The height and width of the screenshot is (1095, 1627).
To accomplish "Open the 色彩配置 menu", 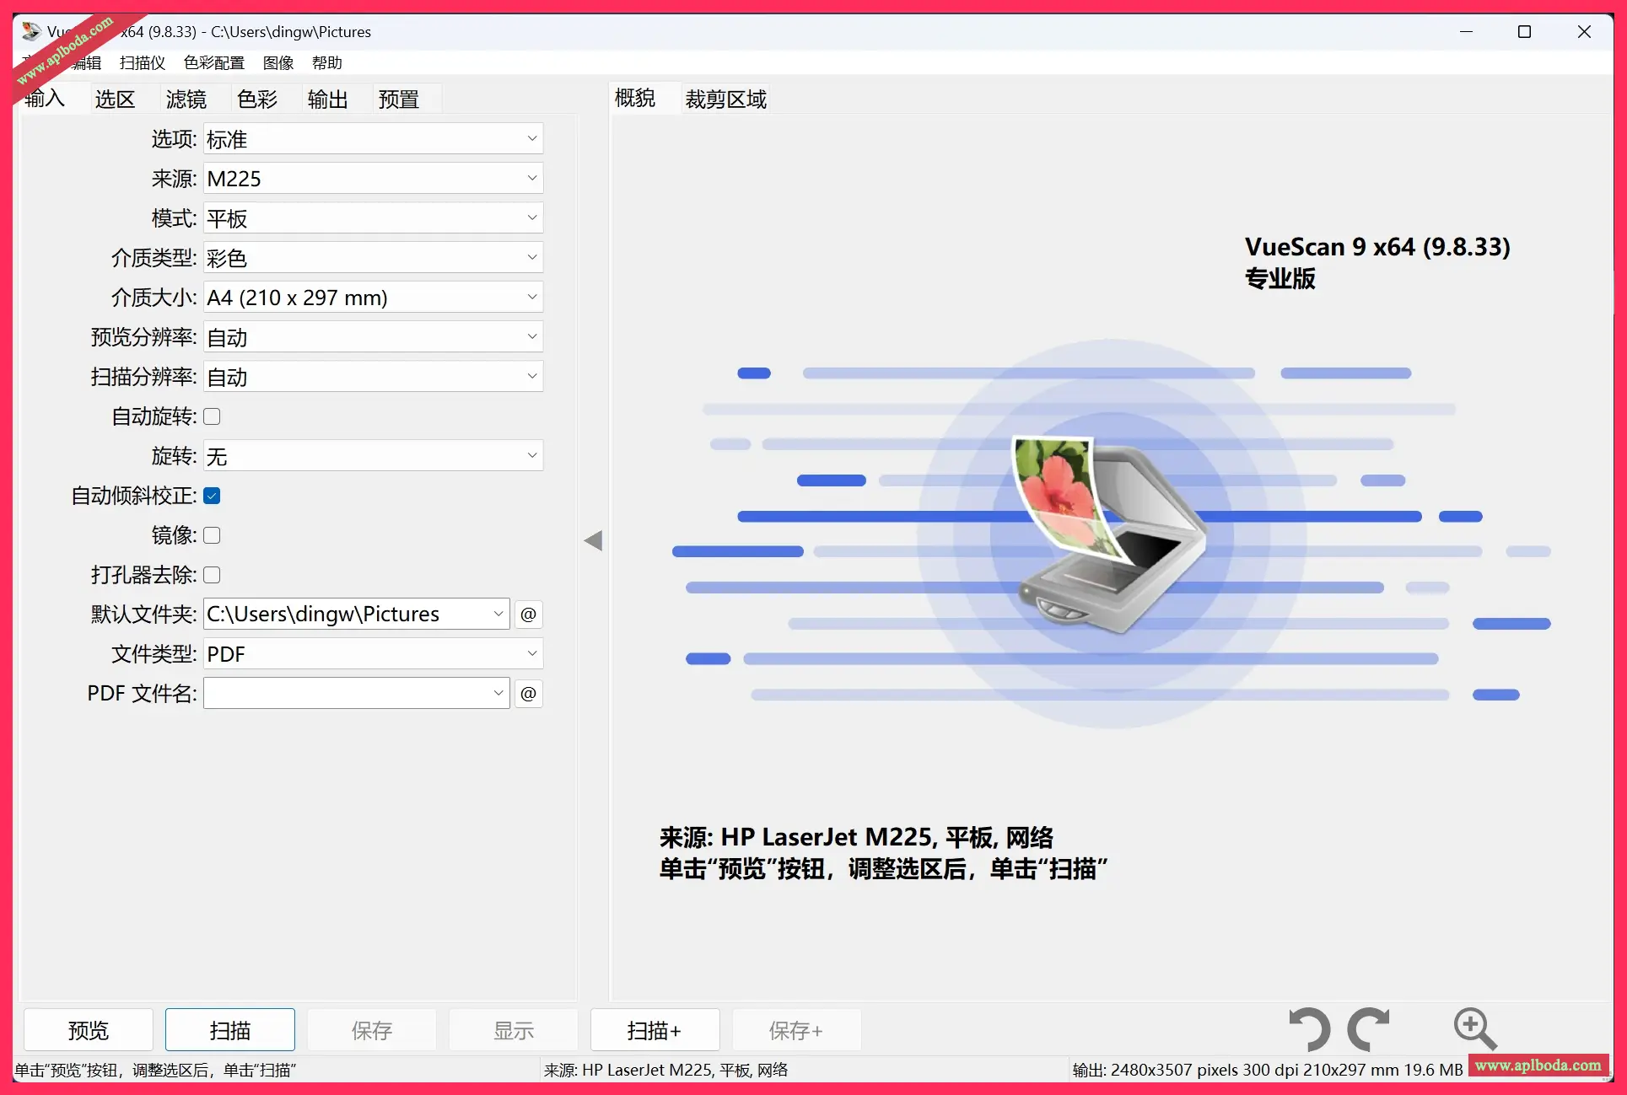I will coord(214,62).
